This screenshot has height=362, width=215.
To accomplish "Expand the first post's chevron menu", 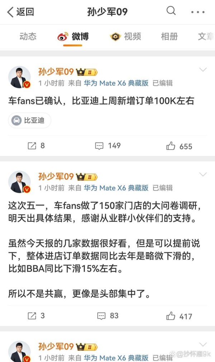I will [x=203, y=70].
